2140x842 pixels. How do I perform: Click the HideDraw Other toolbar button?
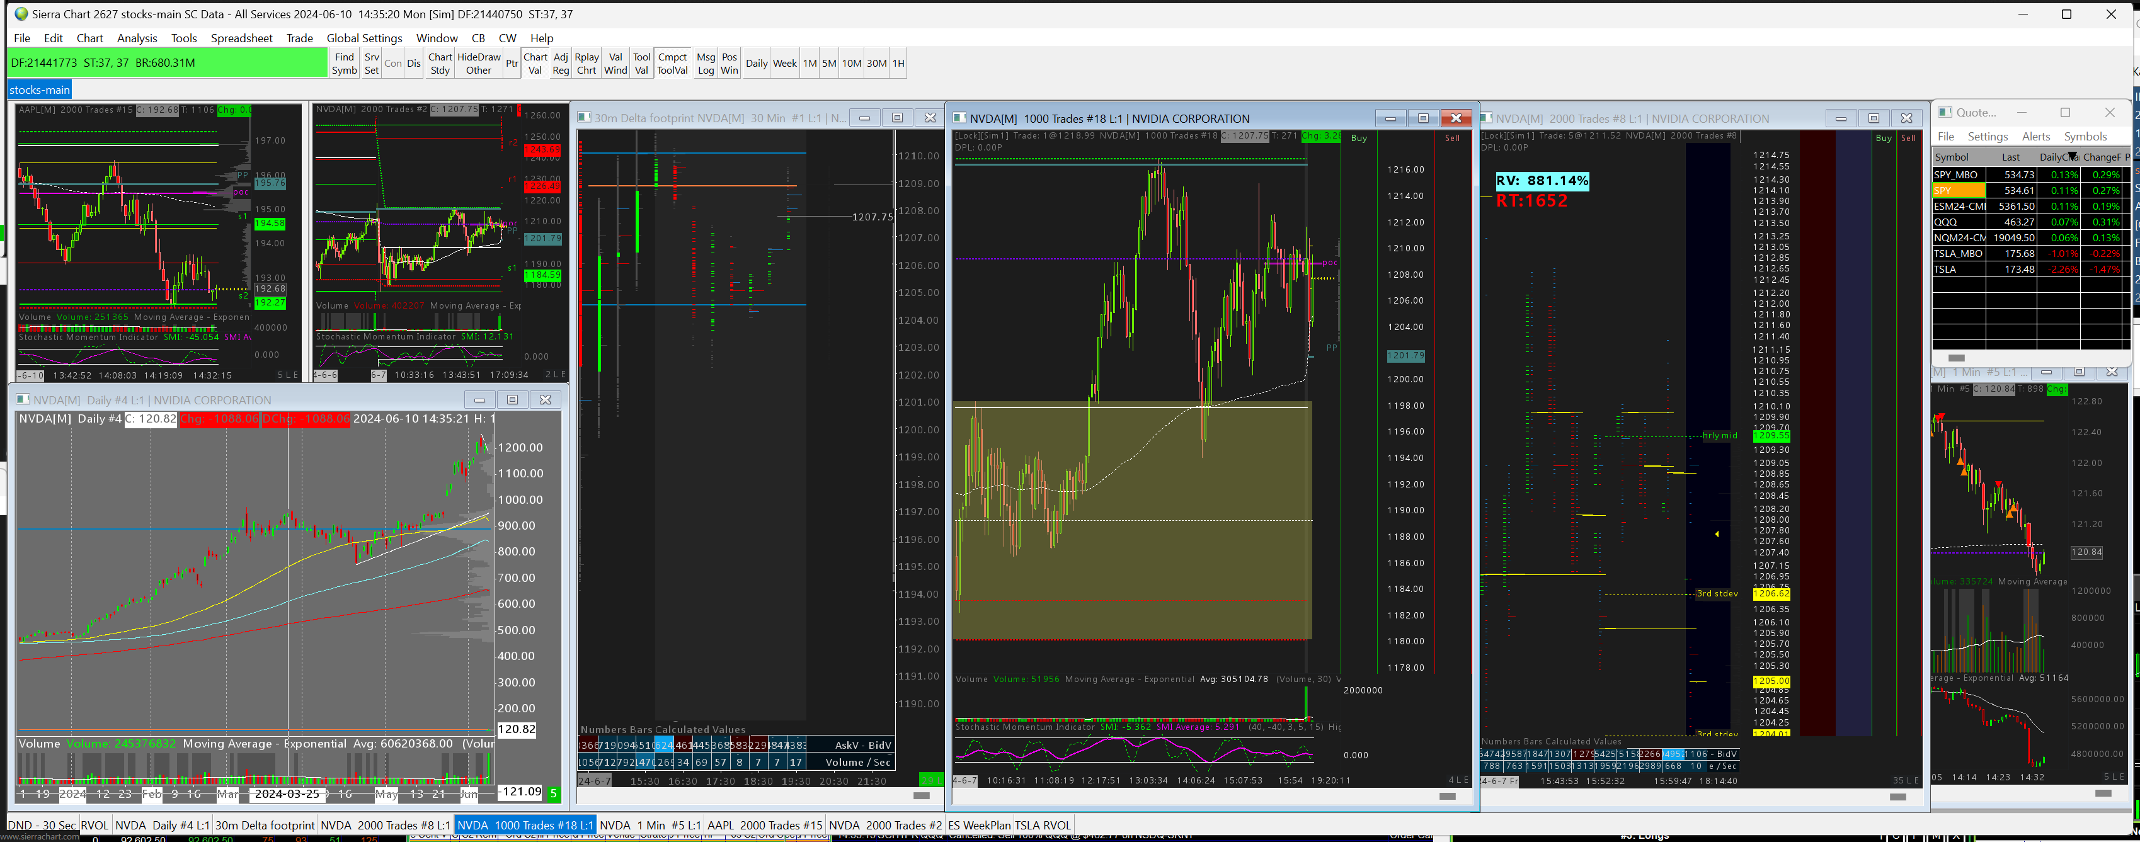[x=479, y=63]
